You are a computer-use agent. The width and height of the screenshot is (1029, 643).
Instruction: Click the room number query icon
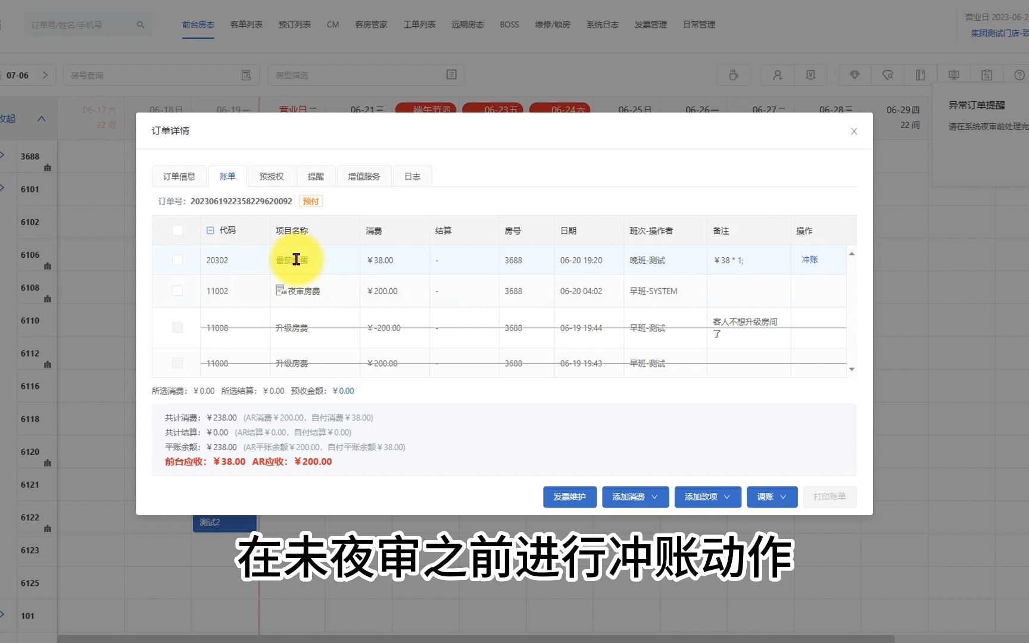tap(246, 75)
